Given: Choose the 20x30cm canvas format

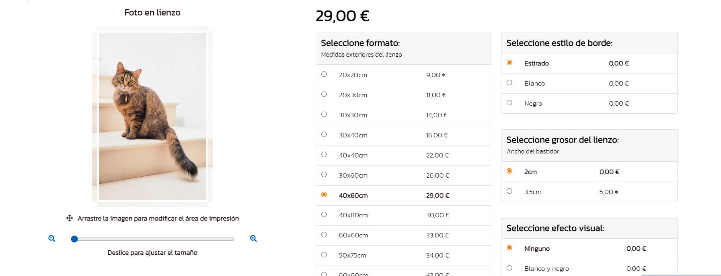Looking at the screenshot, I should coord(324,94).
